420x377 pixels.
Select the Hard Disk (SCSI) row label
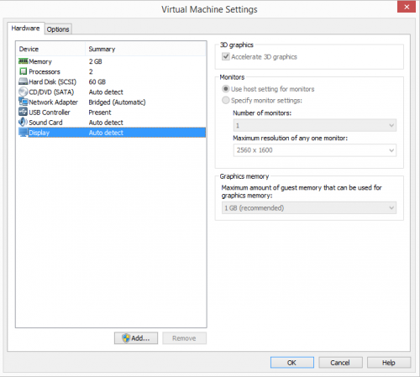tap(53, 81)
